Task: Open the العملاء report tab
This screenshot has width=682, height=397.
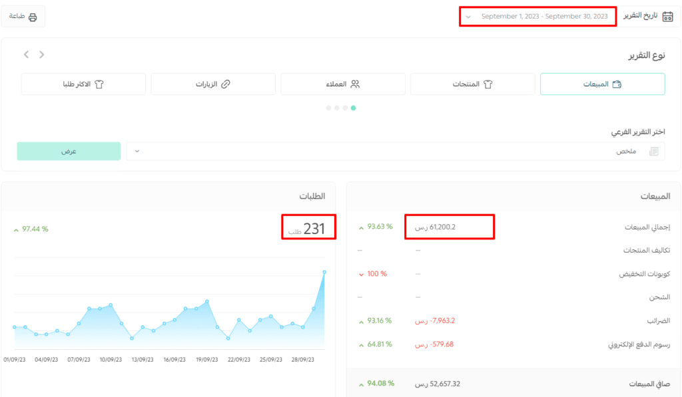Action: click(x=343, y=84)
